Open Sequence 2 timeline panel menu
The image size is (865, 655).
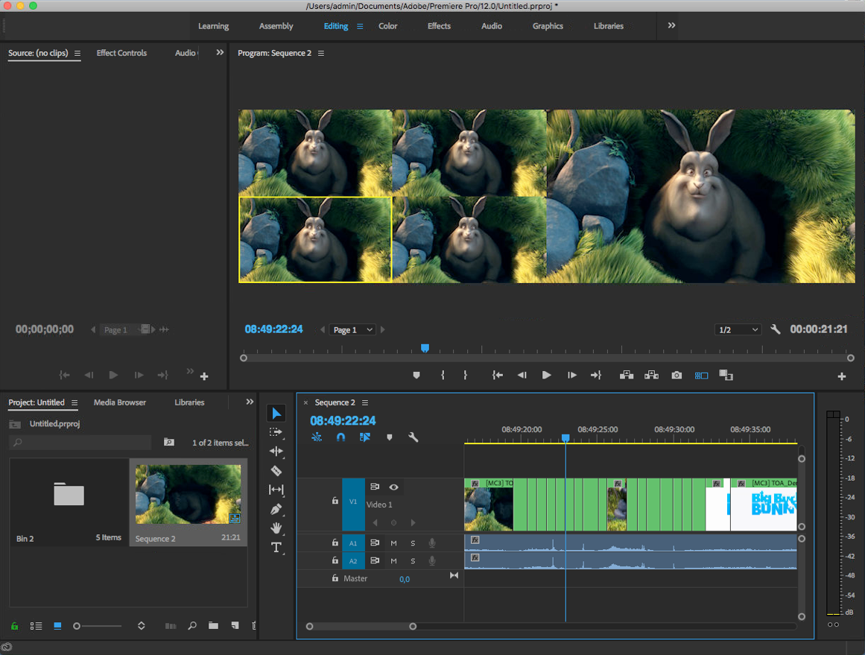coord(365,402)
